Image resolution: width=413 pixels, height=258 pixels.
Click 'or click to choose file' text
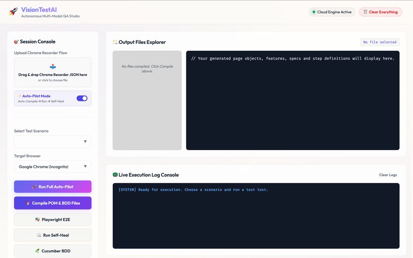[x=52, y=80]
